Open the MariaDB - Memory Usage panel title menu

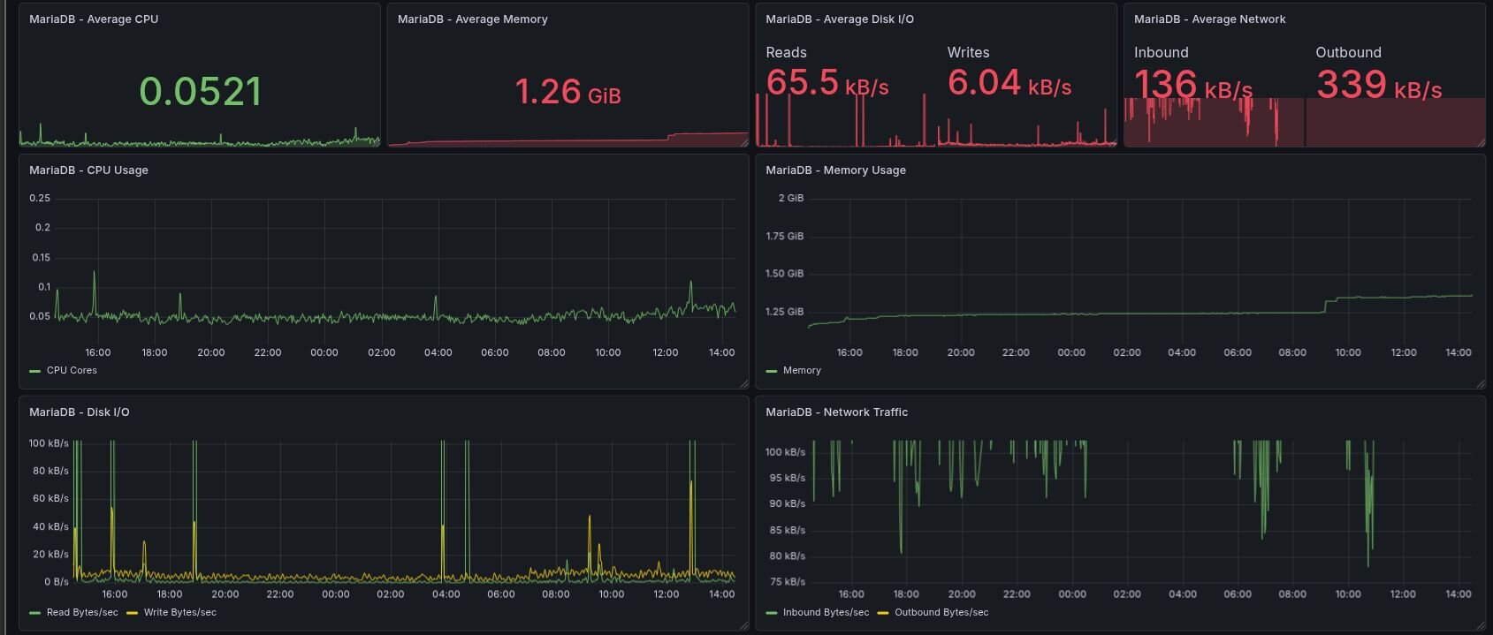point(835,170)
